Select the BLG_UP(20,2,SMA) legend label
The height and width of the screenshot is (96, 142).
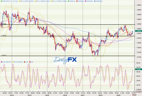(x=27, y=1)
